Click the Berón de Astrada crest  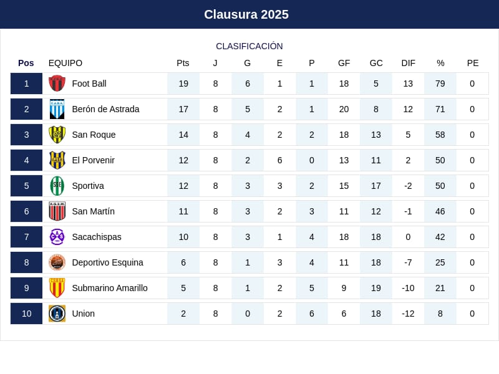click(57, 109)
